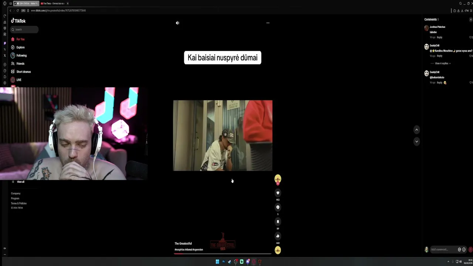Open Photoshop from the taskbar
This screenshot has height=266, width=473.
223,262
